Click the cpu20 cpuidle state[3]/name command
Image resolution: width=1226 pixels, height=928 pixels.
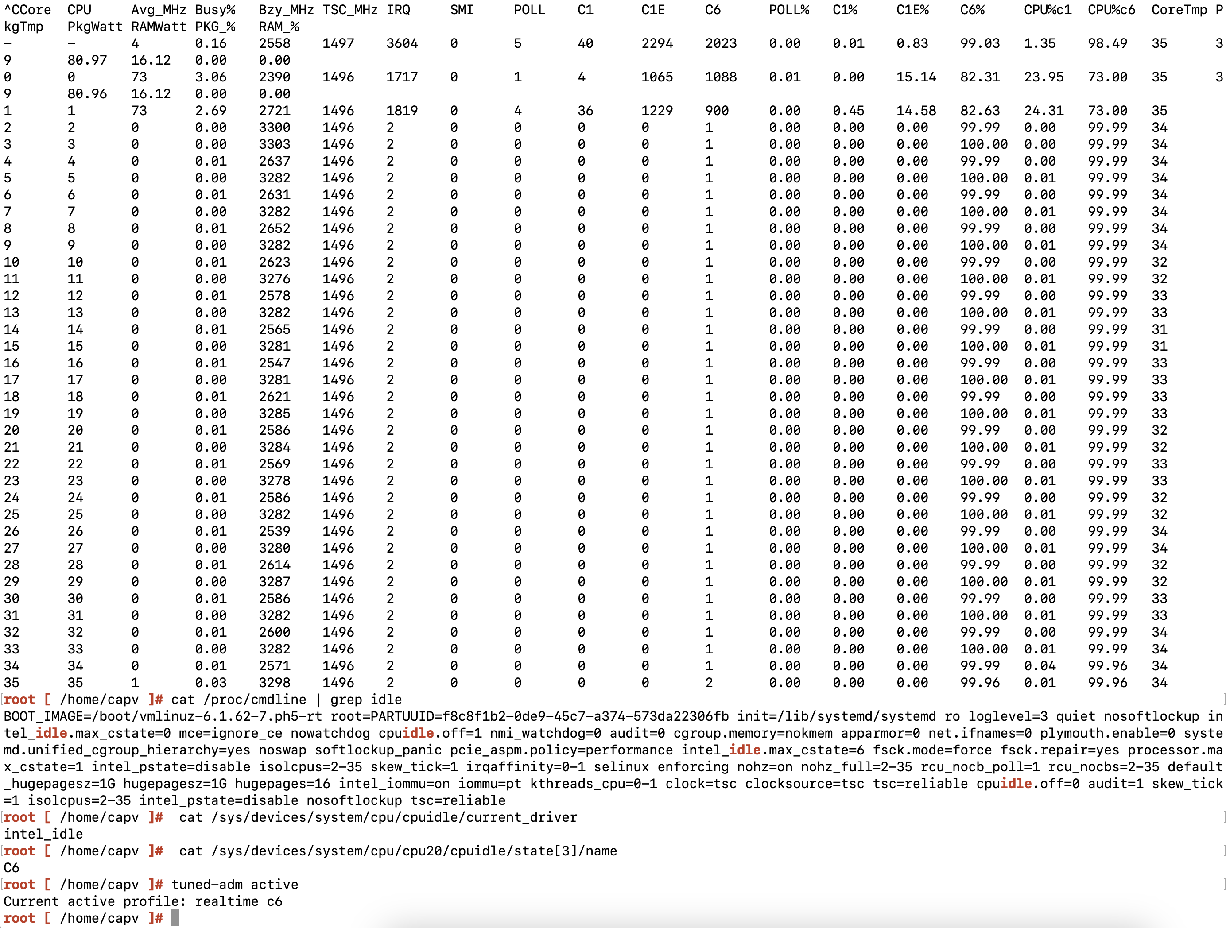pos(398,851)
